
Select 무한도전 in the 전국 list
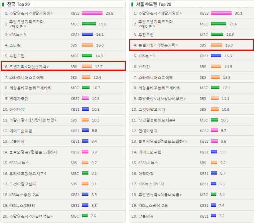(x=17, y=56)
